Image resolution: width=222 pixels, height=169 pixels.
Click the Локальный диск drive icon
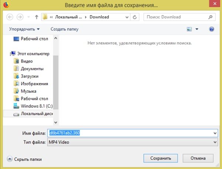point(16,114)
